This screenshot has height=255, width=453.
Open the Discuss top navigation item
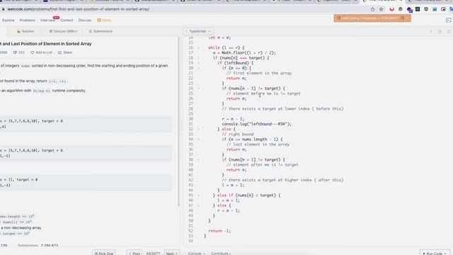[85, 21]
